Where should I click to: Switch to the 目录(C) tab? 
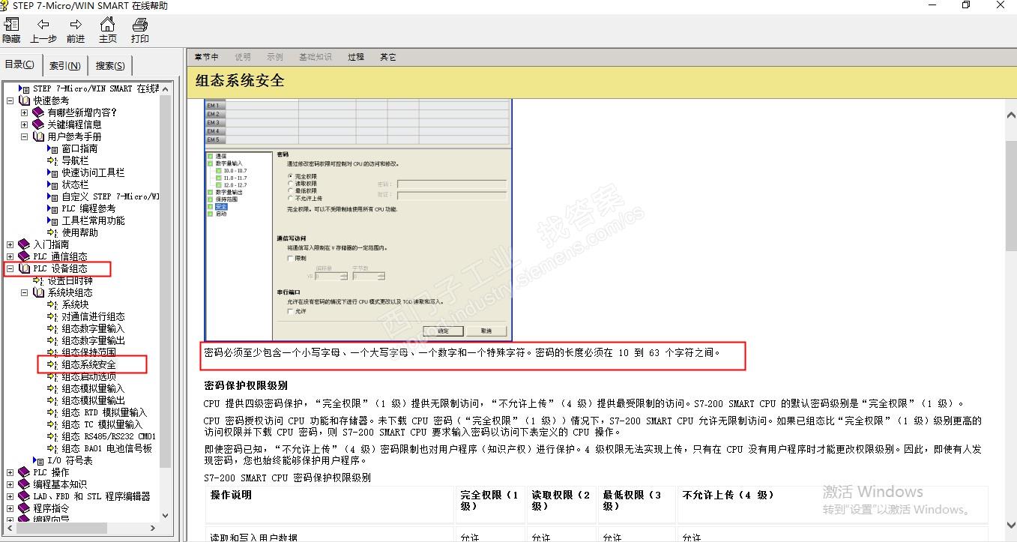pyautogui.click(x=20, y=64)
